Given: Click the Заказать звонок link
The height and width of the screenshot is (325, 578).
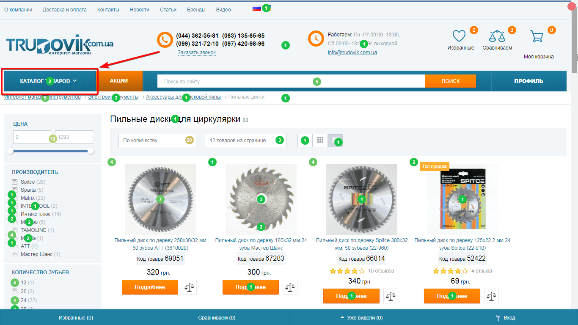Looking at the screenshot, I should click(197, 52).
